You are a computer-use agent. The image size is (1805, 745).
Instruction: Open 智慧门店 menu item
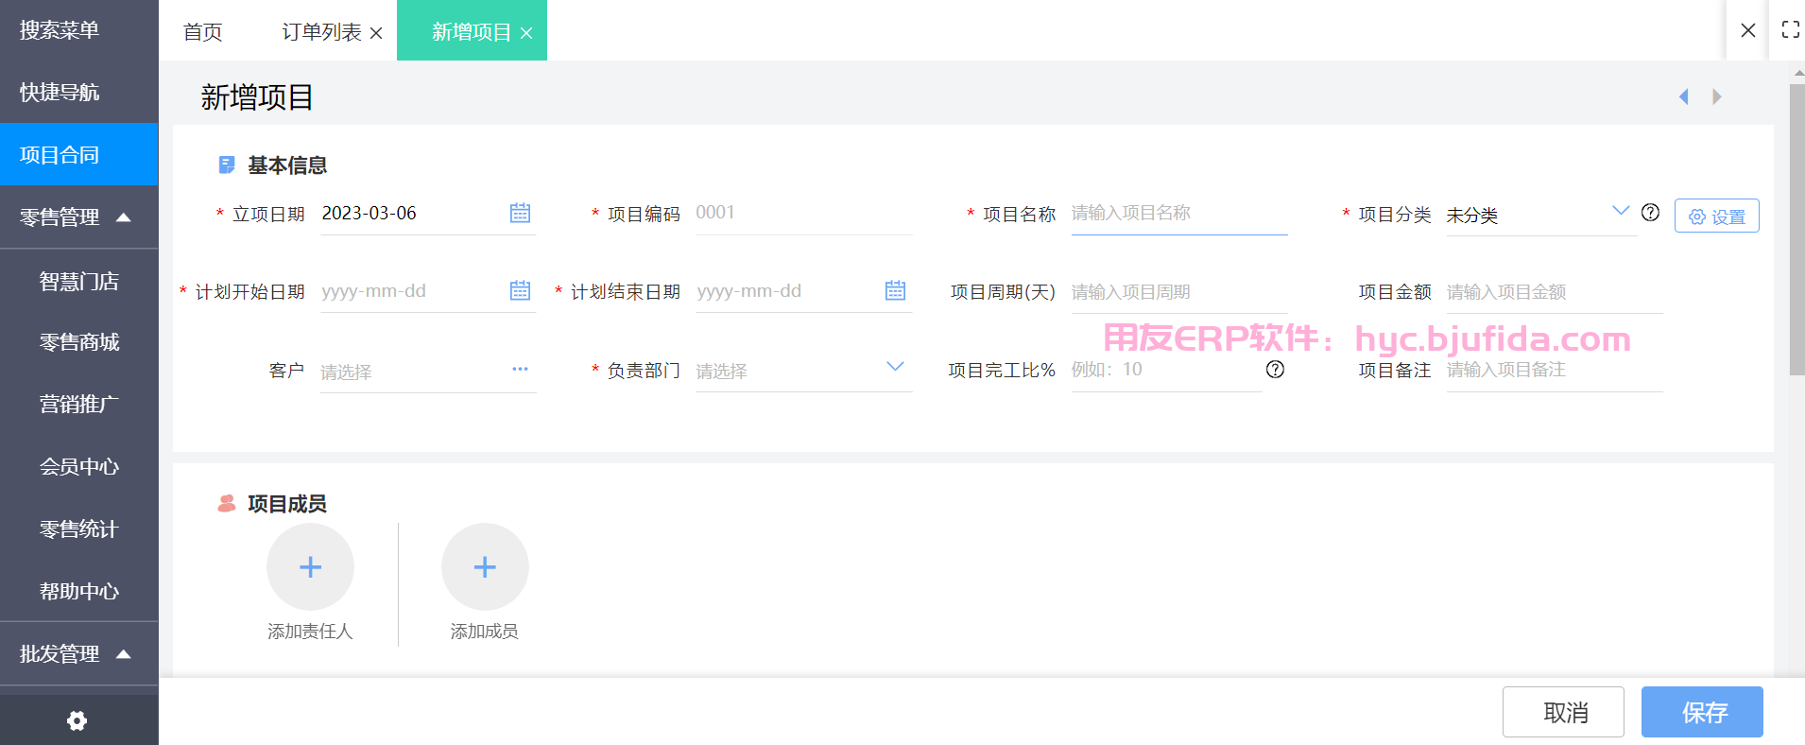coord(79,281)
